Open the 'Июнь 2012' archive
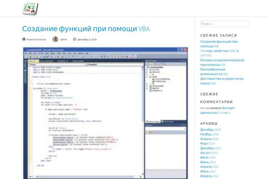The width and height of the screenshot is (269, 179). coord(208,171)
